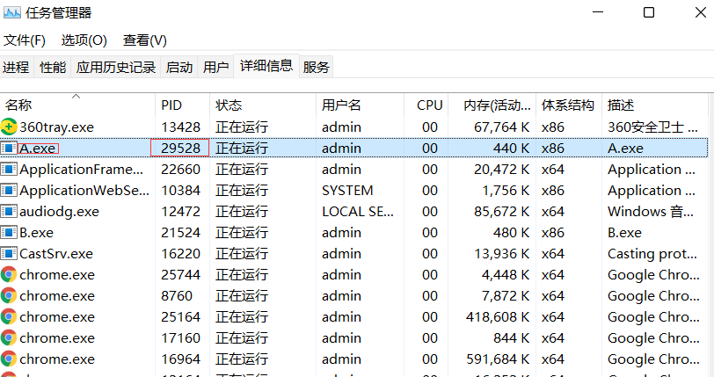Screen dimensions: 714x377
Task: Open the 查看(V) menu
Action: coord(144,40)
